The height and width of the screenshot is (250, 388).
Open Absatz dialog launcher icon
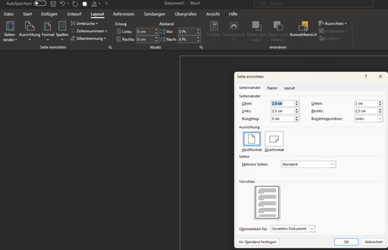pos(201,47)
